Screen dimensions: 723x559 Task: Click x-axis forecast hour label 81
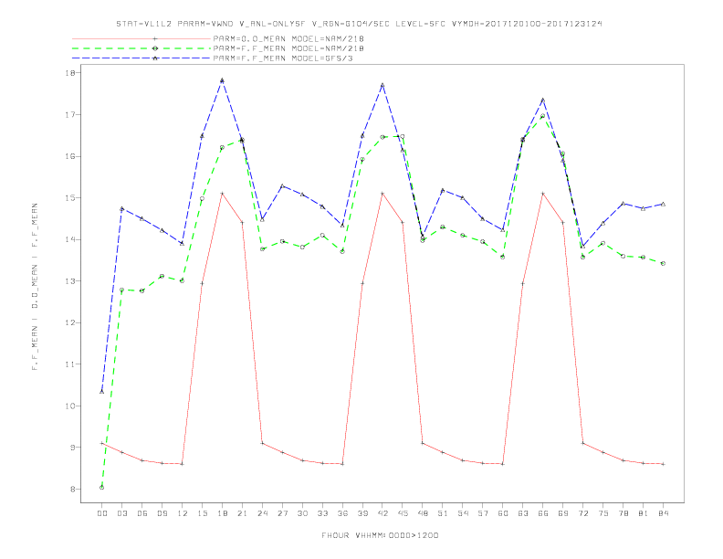pyautogui.click(x=644, y=513)
